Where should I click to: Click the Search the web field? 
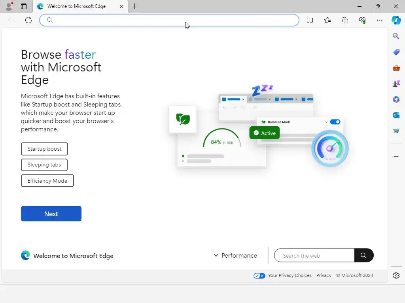314,255
